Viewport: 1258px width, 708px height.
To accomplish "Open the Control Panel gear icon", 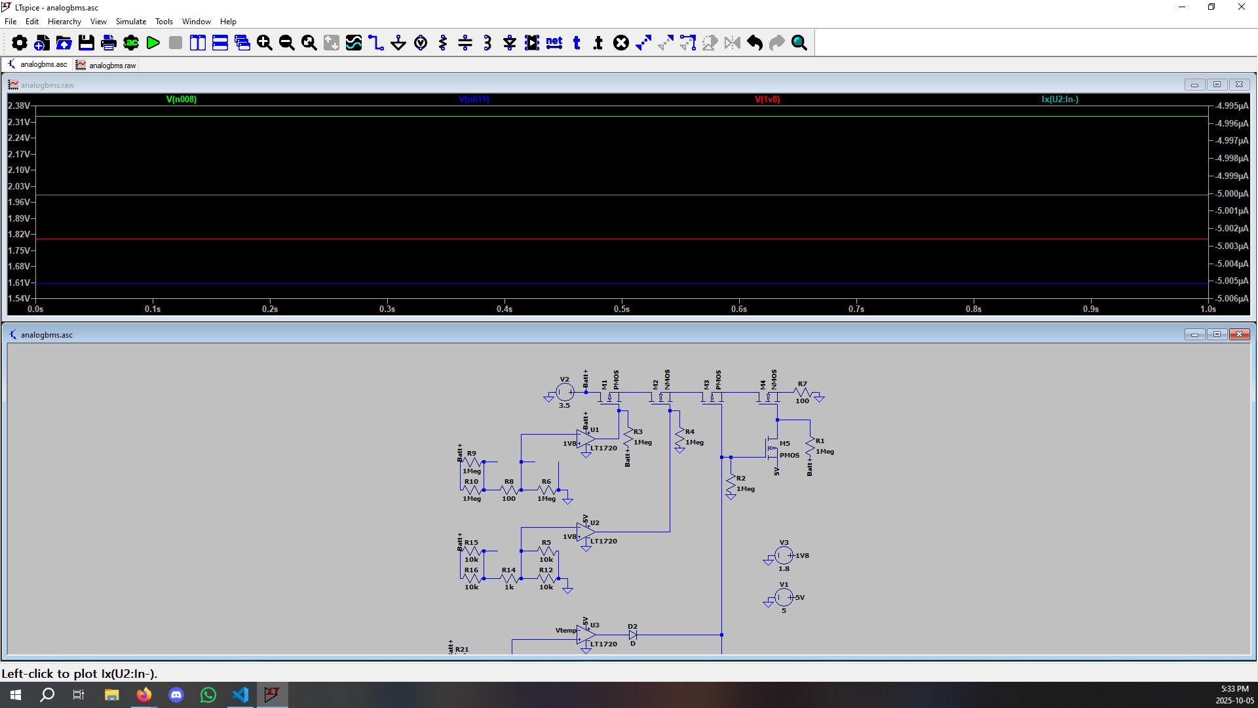I will pyautogui.click(x=20, y=43).
